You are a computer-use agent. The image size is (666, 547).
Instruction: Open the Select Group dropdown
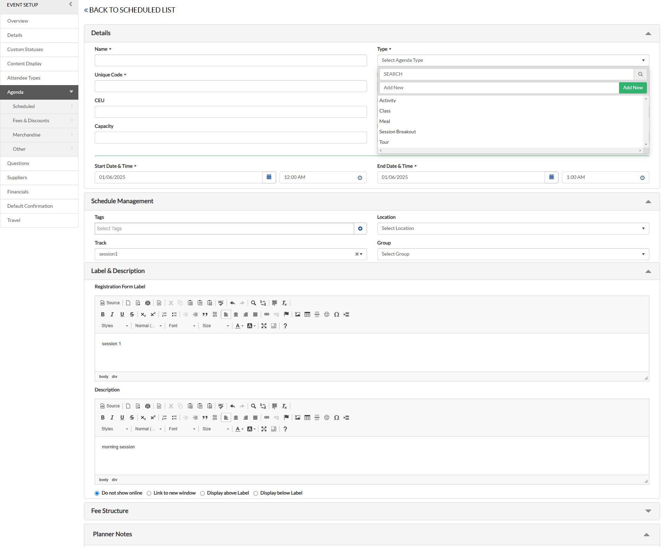click(513, 254)
